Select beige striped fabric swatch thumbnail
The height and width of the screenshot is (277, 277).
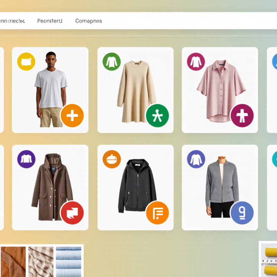pyautogui.click(x=41, y=262)
